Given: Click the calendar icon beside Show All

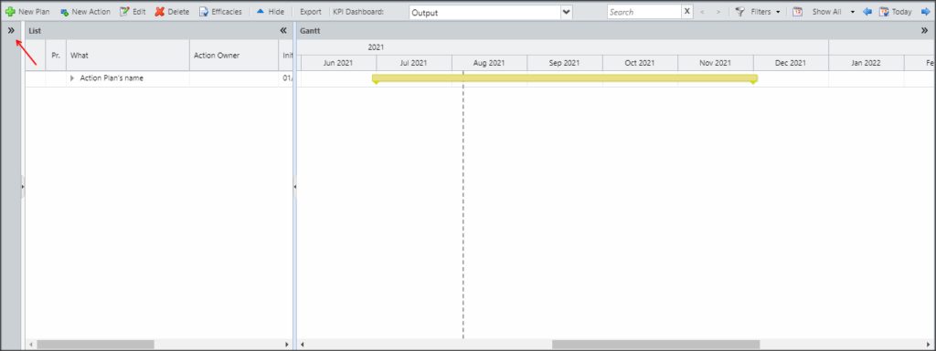Looking at the screenshot, I should point(797,11).
